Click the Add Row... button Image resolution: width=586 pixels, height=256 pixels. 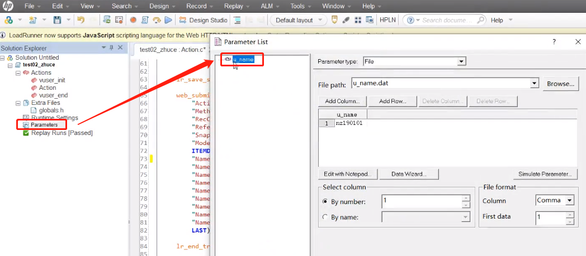393,101
